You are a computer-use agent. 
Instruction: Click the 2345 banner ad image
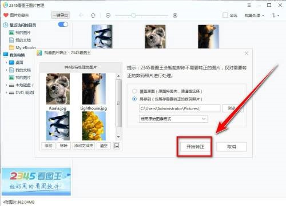[36, 181]
